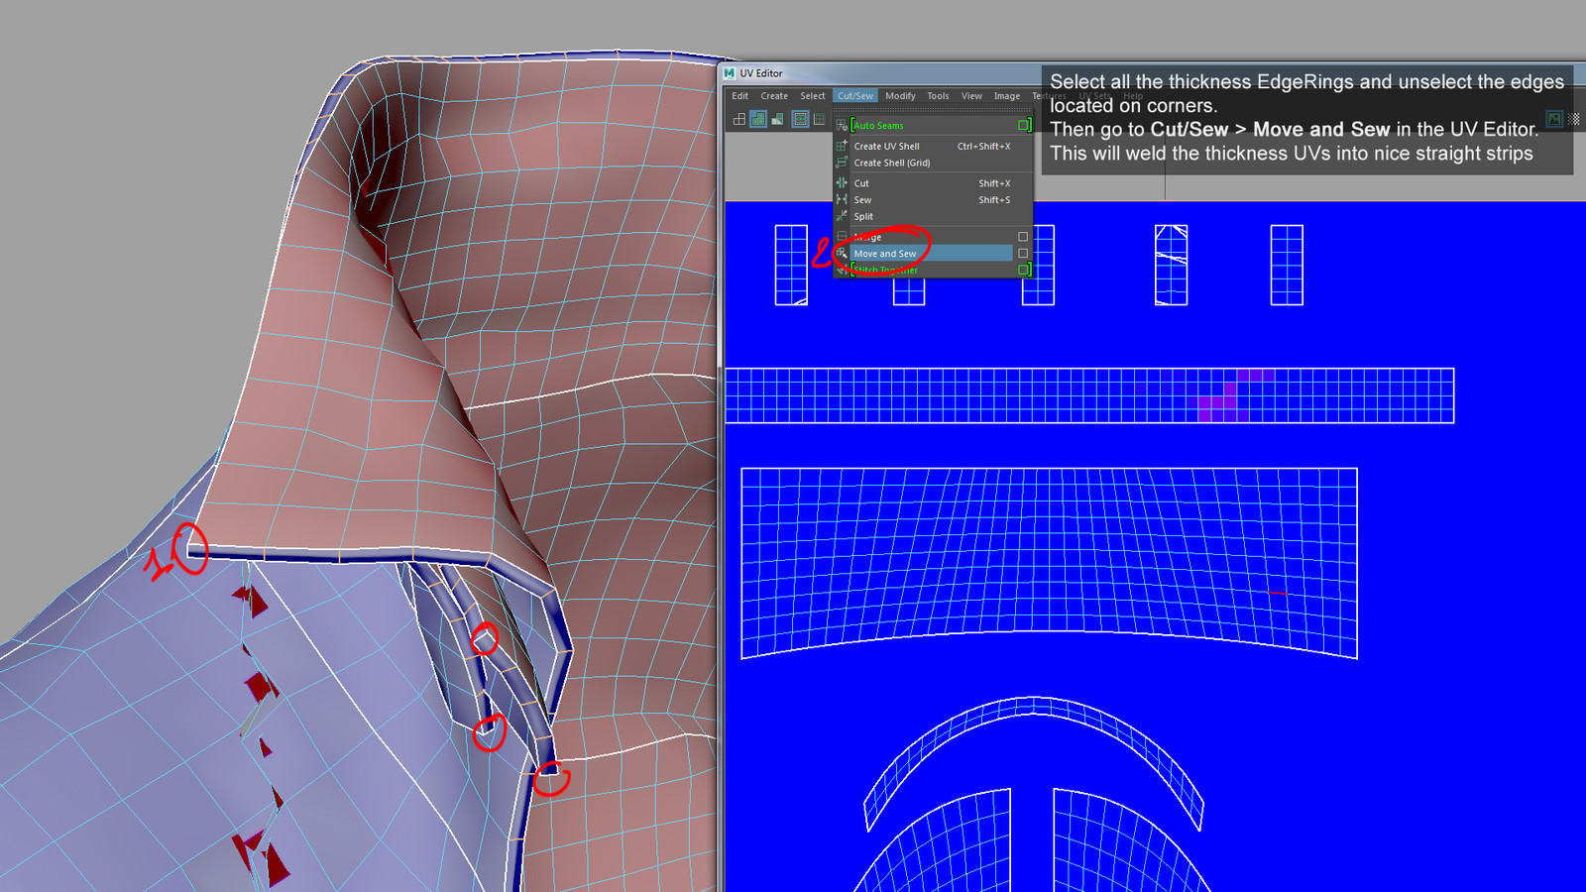
Task: Open the Select menu in UV Editor
Action: click(813, 96)
